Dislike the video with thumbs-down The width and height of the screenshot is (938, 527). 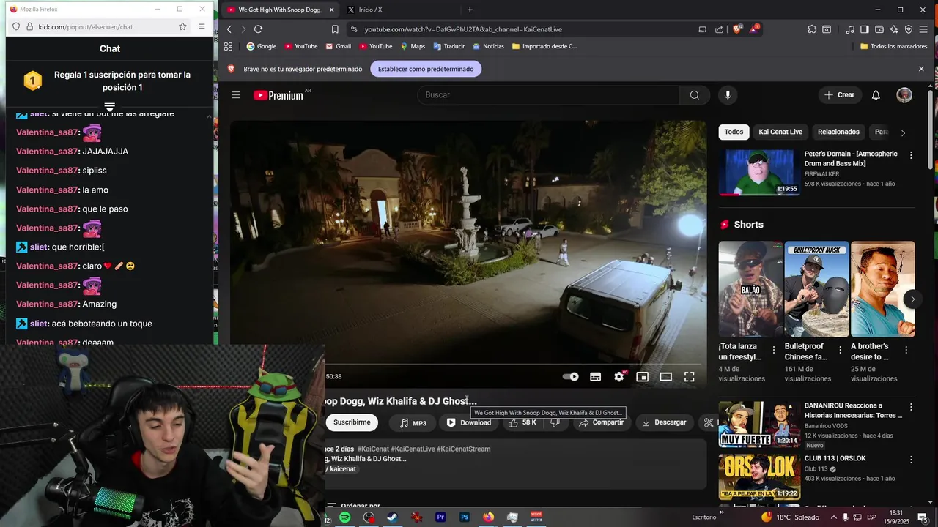(555, 422)
